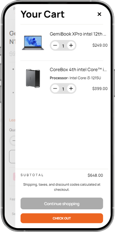Screen dimensions: 115x232
Task: Decrease CoreBox quantity with minus icon
Action: [x=55, y=89]
